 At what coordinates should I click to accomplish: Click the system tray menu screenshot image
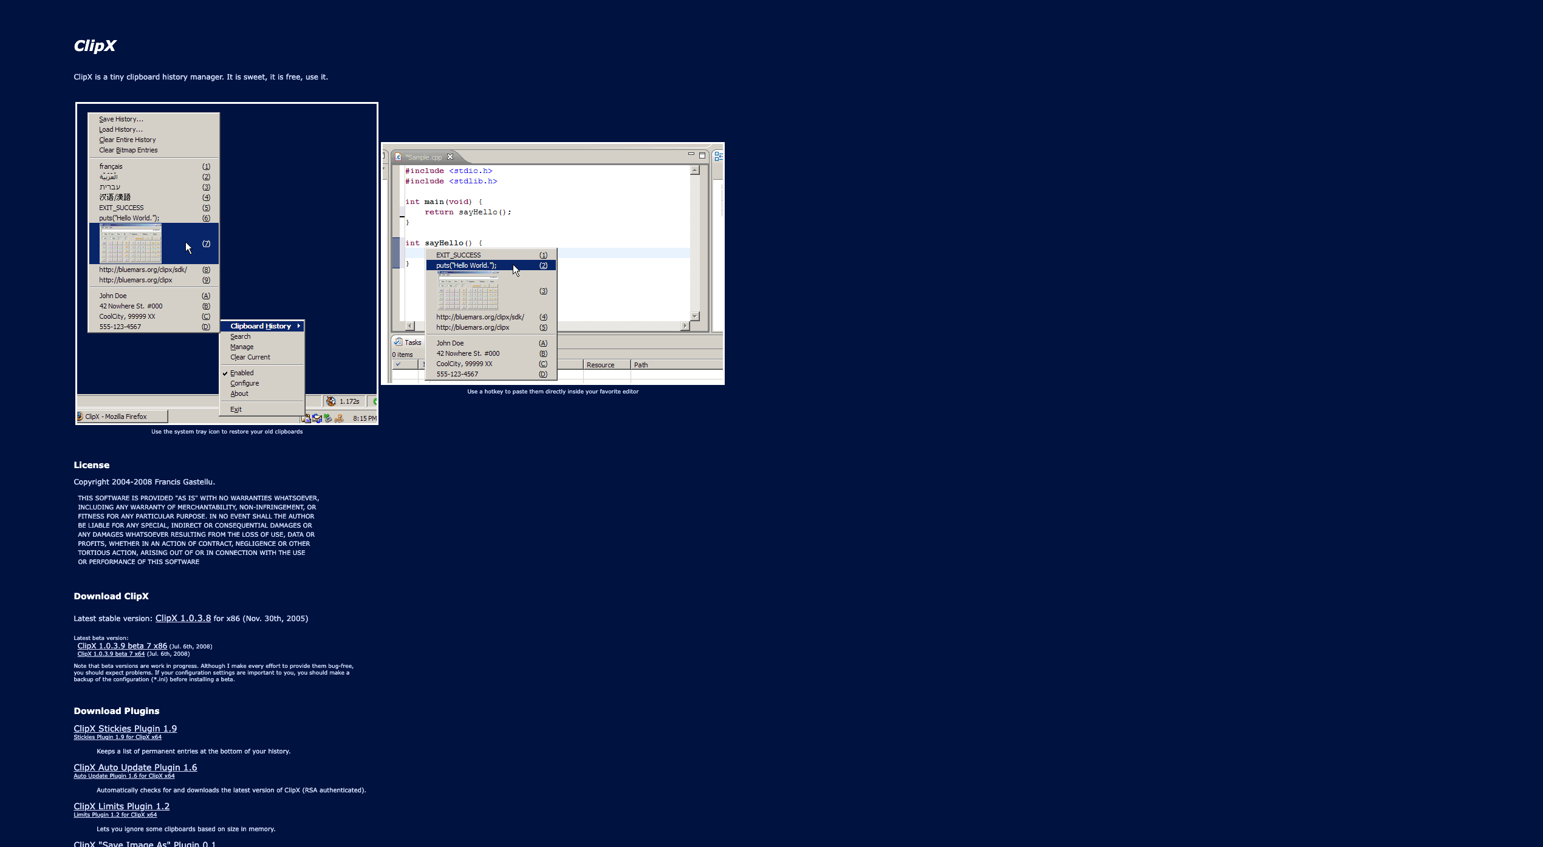(227, 264)
